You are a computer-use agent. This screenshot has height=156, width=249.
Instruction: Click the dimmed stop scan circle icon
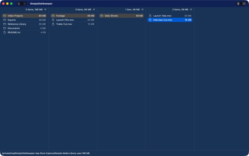point(25,4)
